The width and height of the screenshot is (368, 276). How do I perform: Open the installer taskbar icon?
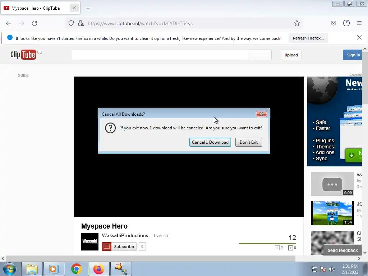[x=121, y=269]
